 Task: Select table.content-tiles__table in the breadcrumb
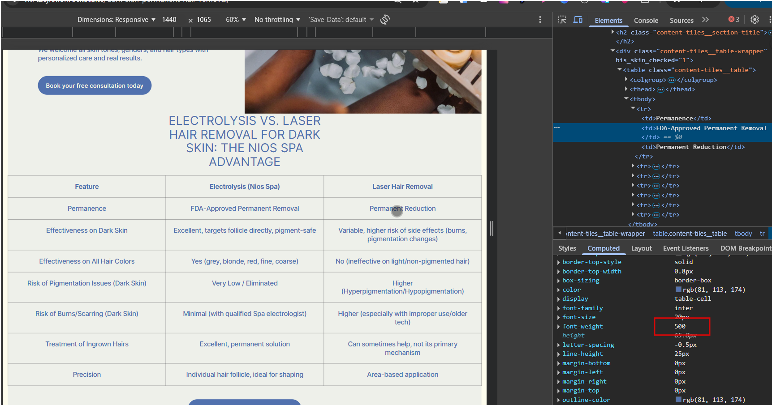click(690, 234)
